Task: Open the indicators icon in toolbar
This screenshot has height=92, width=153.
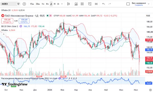Action: [76, 4]
